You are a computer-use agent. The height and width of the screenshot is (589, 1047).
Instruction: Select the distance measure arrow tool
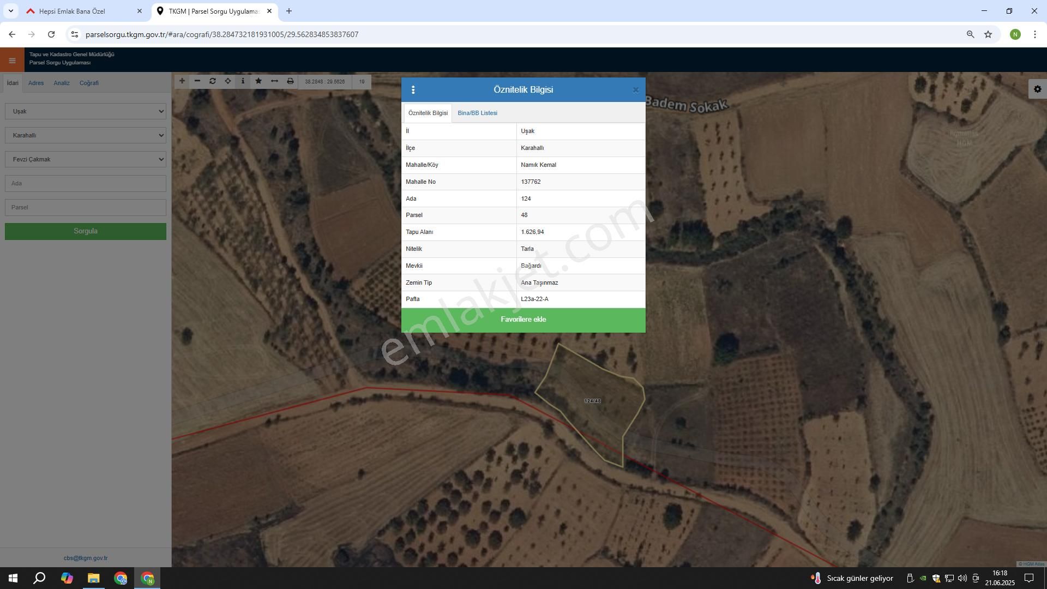(274, 81)
